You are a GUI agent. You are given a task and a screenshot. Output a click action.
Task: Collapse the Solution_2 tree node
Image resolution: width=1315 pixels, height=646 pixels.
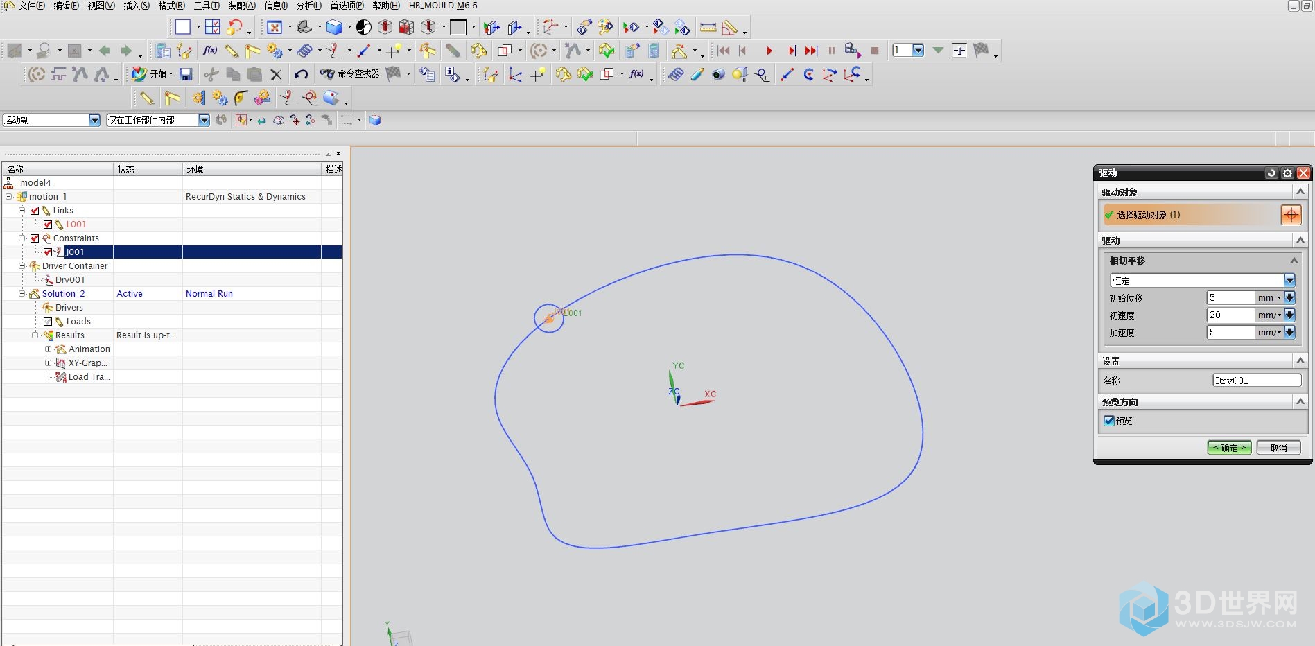pyautogui.click(x=22, y=294)
